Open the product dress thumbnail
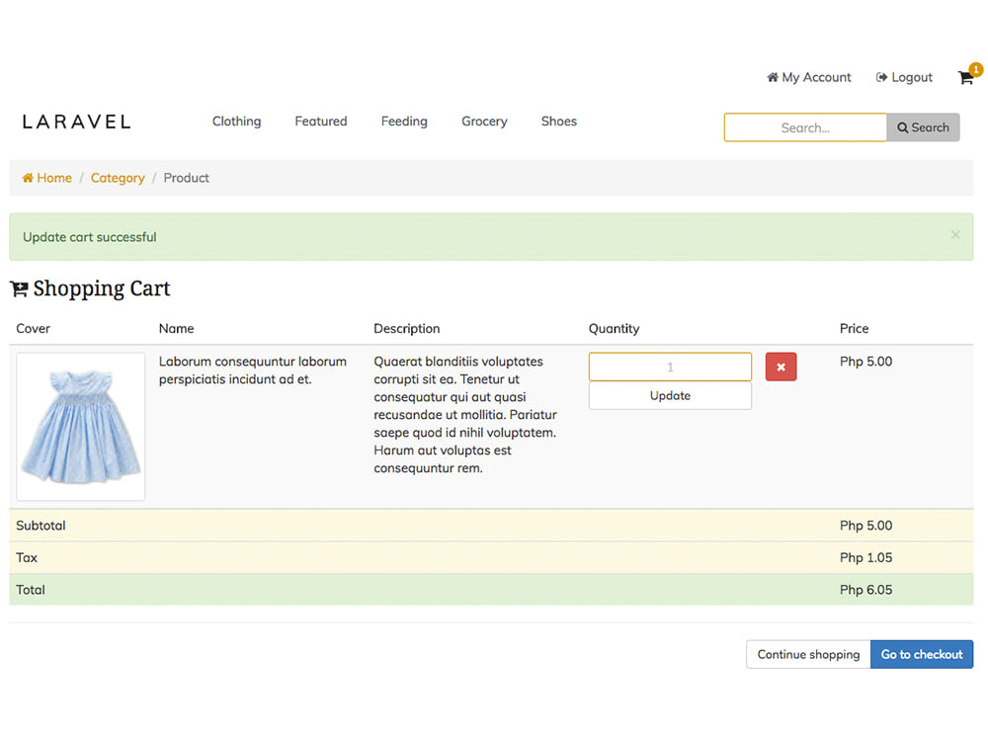The image size is (988, 741). point(80,426)
